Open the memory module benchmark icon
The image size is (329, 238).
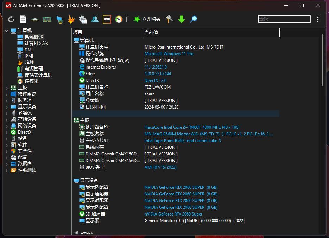click(47, 19)
